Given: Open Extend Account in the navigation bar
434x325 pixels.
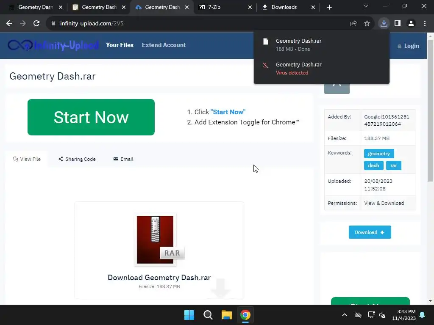Looking at the screenshot, I should (x=164, y=45).
